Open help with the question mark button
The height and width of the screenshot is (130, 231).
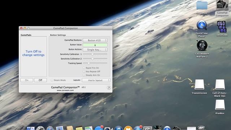click(x=109, y=88)
